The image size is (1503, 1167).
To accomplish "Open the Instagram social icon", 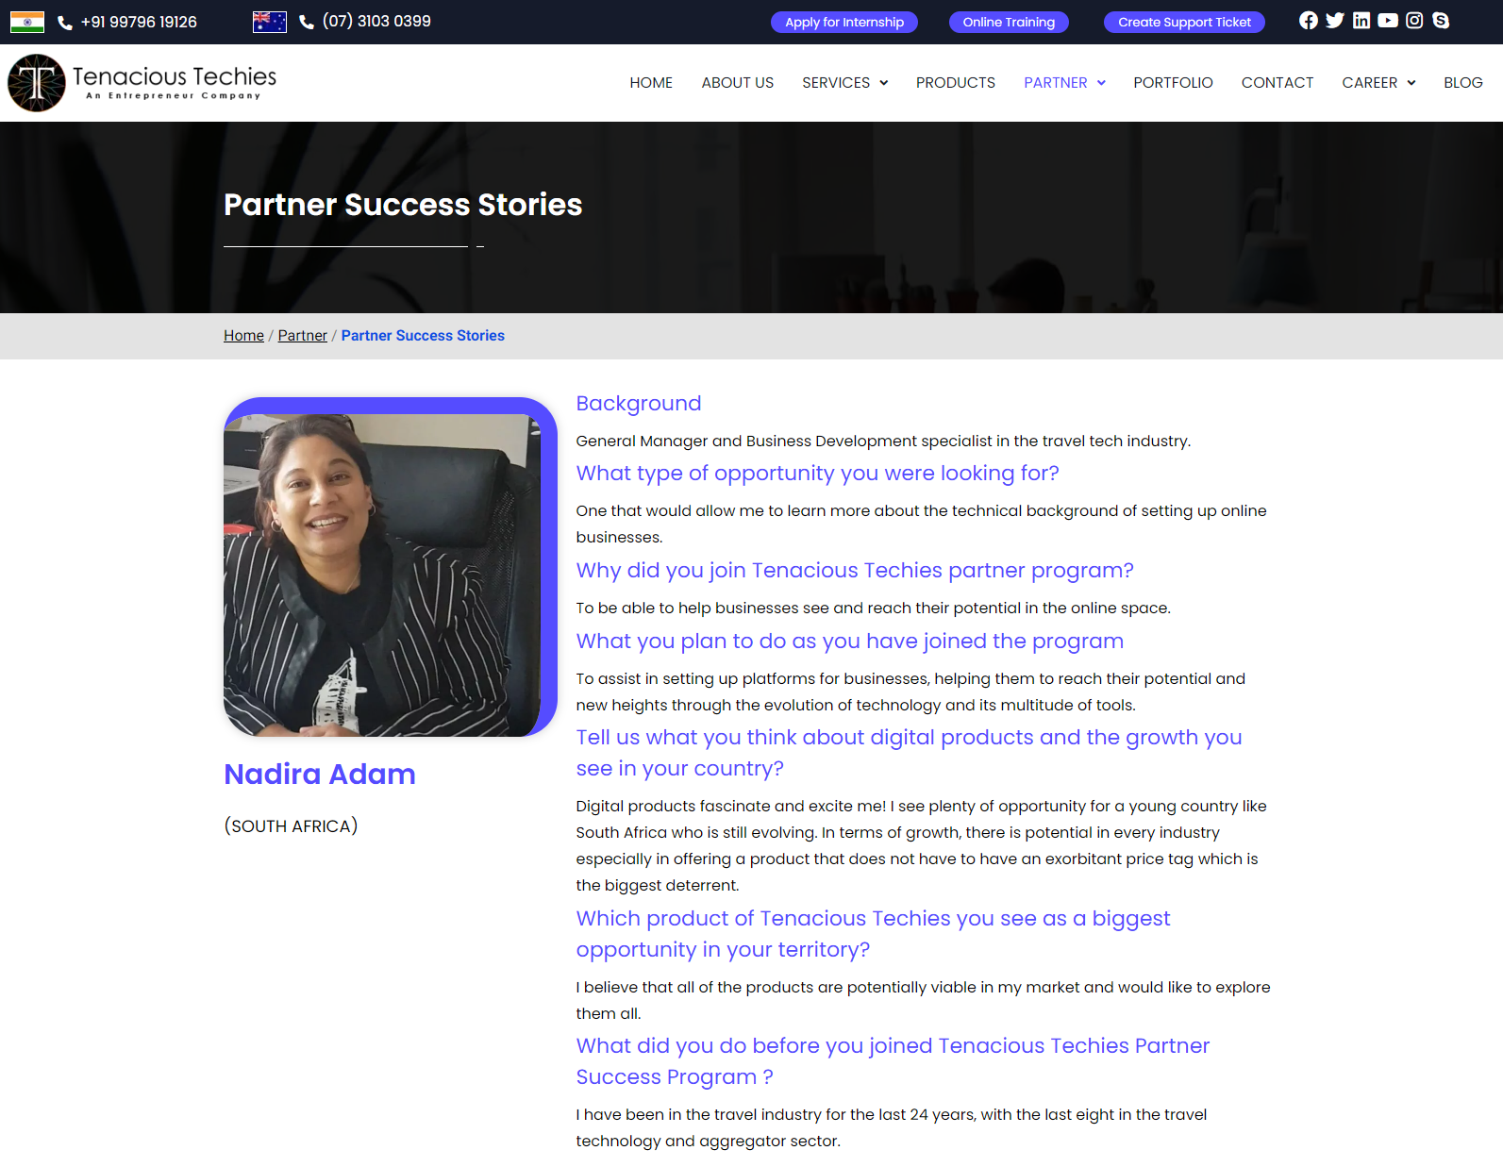I will 1413,21.
